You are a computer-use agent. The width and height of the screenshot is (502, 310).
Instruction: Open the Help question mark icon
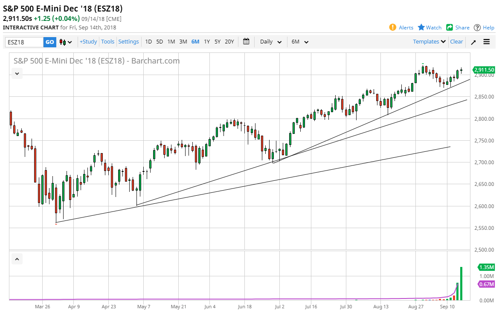[477, 27]
